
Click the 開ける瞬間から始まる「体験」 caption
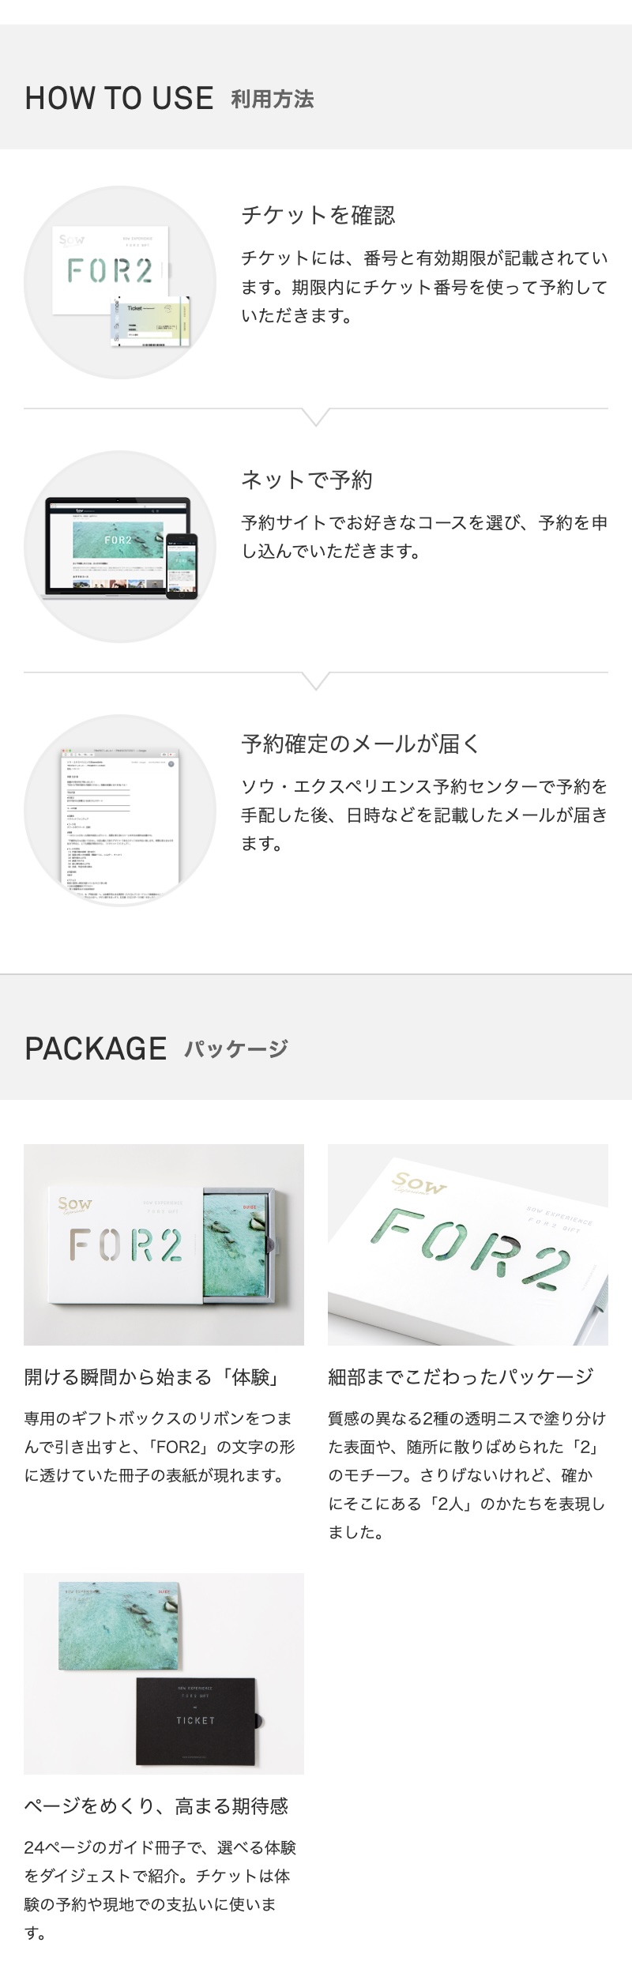(153, 1377)
